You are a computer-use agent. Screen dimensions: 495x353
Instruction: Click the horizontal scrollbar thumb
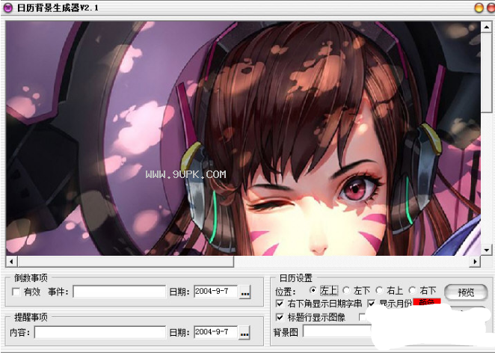click(x=126, y=262)
